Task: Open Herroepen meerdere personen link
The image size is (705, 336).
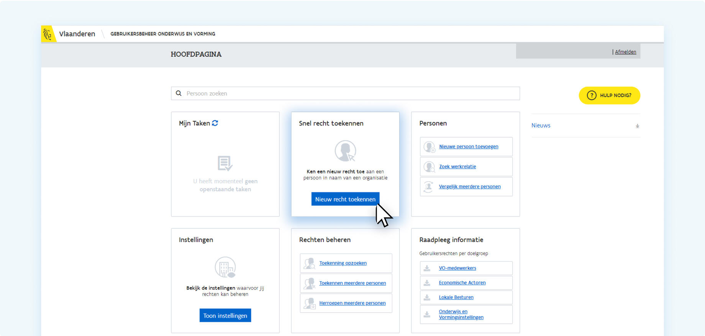Action: click(352, 303)
